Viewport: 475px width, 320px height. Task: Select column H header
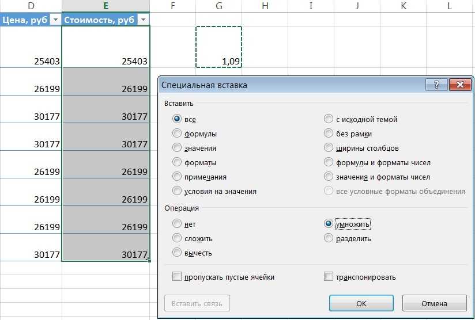coord(265,6)
